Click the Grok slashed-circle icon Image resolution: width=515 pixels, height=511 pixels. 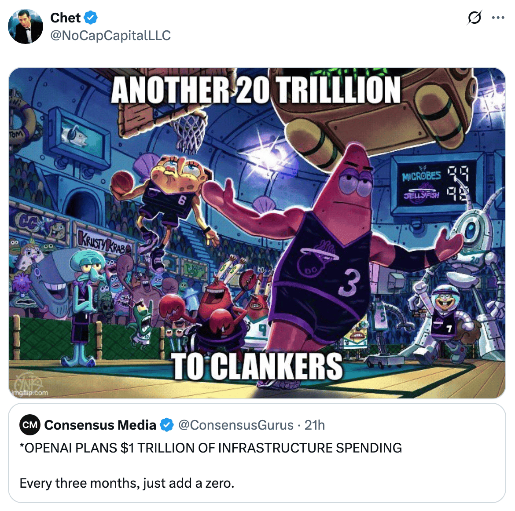[474, 18]
